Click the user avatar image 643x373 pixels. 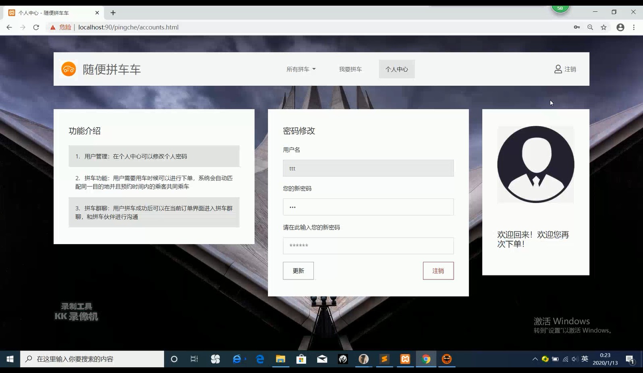(x=536, y=164)
